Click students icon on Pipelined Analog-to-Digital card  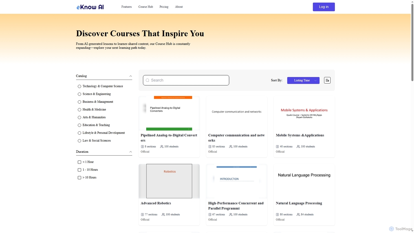pyautogui.click(x=162, y=147)
